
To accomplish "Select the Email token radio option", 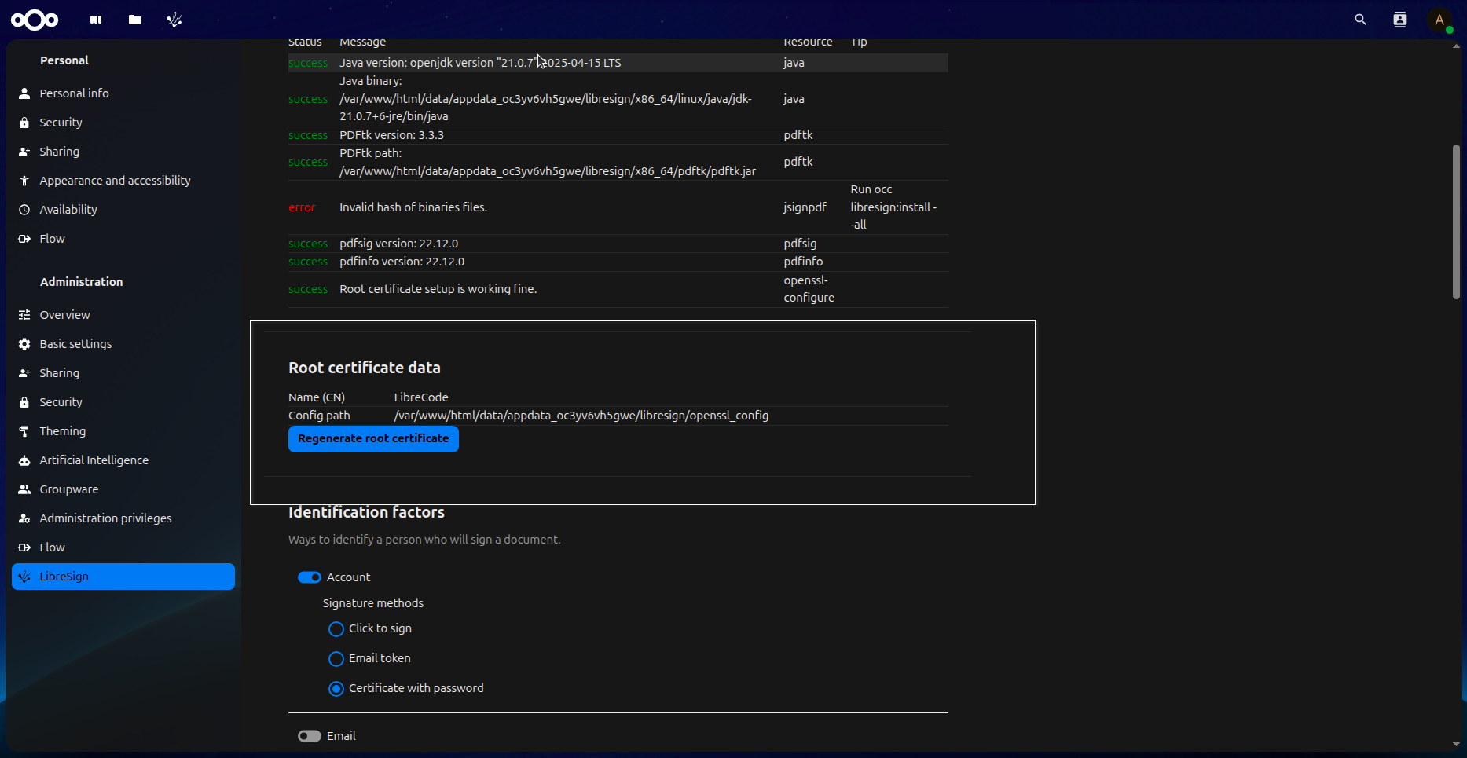I will [x=336, y=659].
